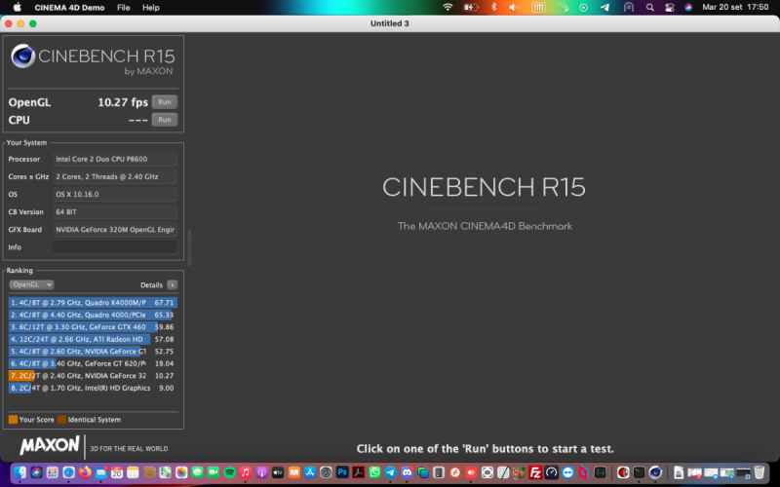This screenshot has height=487, width=780.
Task: Open Firefox from the dock
Action: pos(85,472)
